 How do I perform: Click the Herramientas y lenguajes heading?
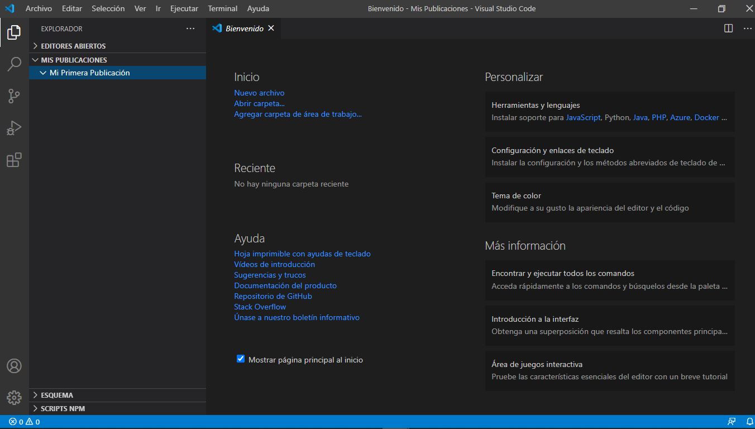pyautogui.click(x=536, y=105)
